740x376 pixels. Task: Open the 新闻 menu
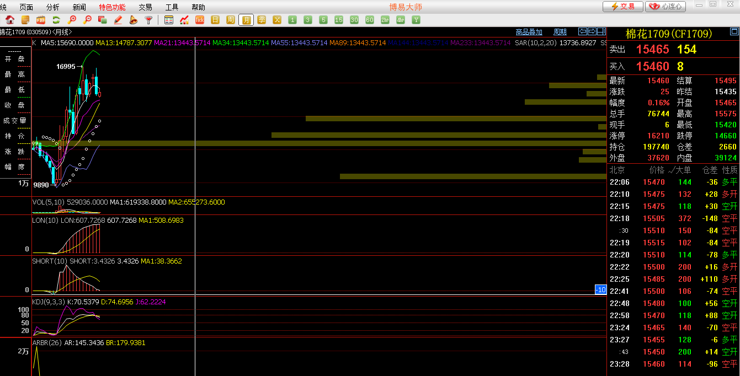pos(79,7)
